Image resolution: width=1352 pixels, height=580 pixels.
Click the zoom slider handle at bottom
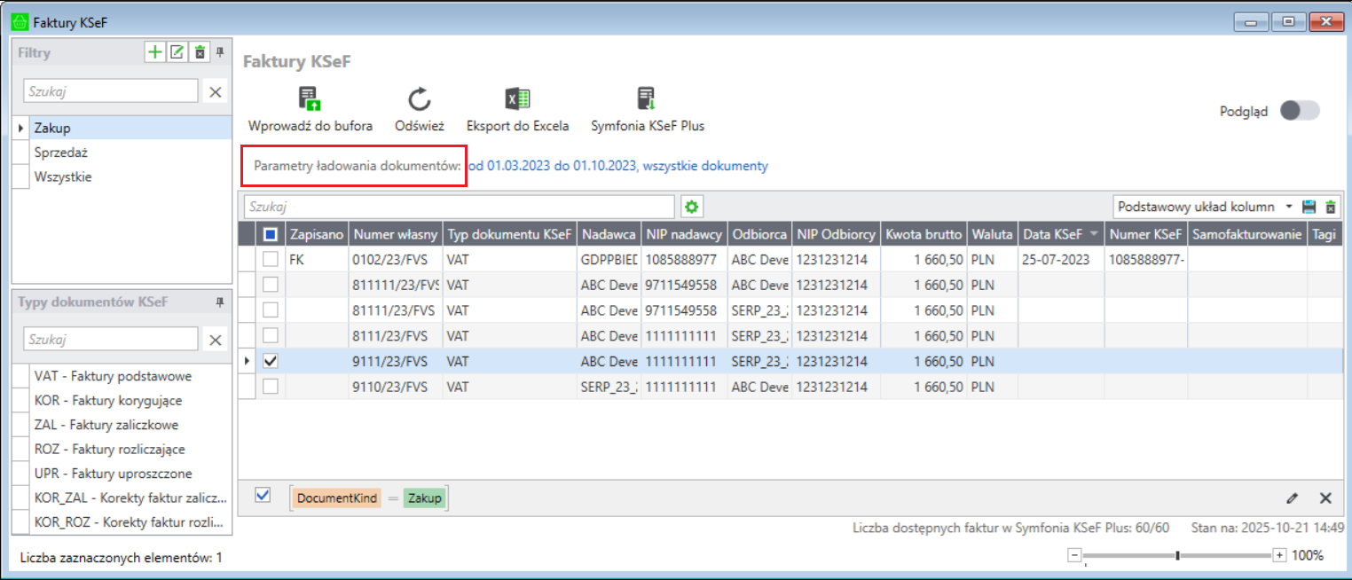pos(1177,556)
